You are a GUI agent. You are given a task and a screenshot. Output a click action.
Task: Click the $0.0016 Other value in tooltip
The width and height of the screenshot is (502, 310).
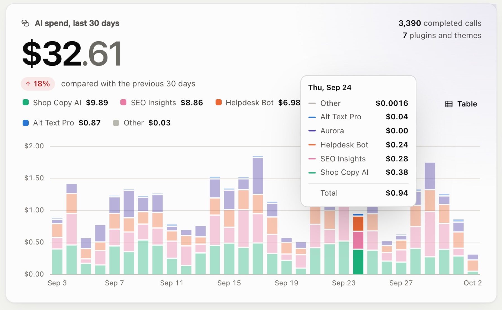click(392, 103)
